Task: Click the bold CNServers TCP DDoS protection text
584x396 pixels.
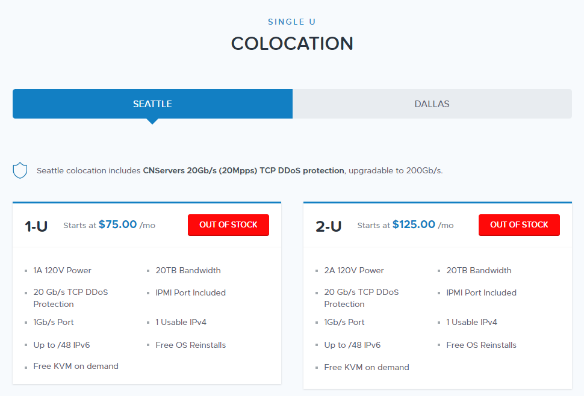Action: [243, 170]
